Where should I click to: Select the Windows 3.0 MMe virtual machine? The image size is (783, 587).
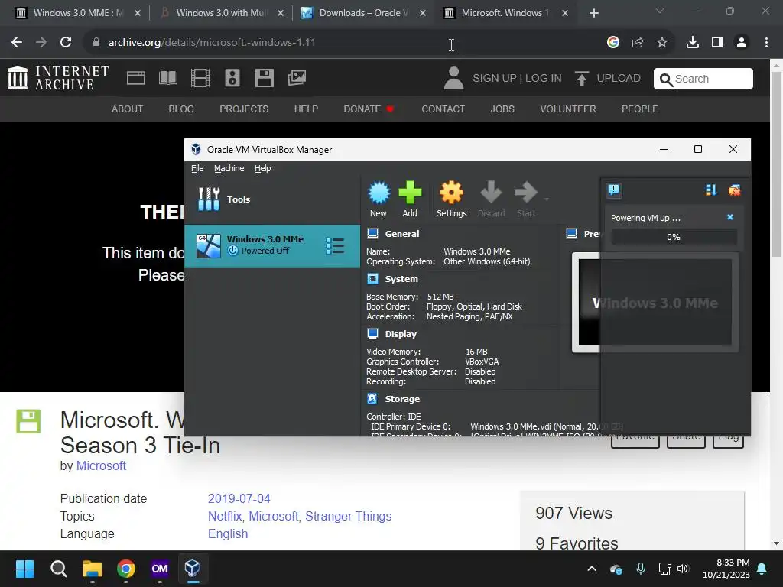point(272,245)
